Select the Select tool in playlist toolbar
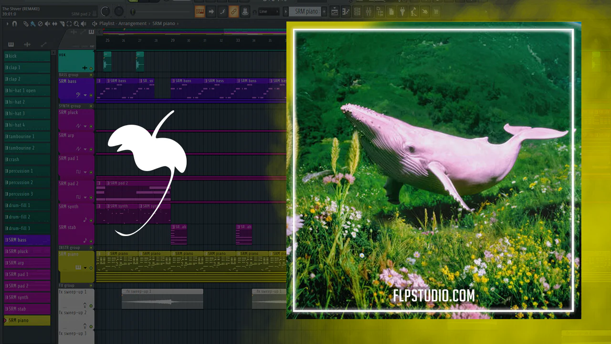Viewport: 611px width, 344px height. click(69, 23)
